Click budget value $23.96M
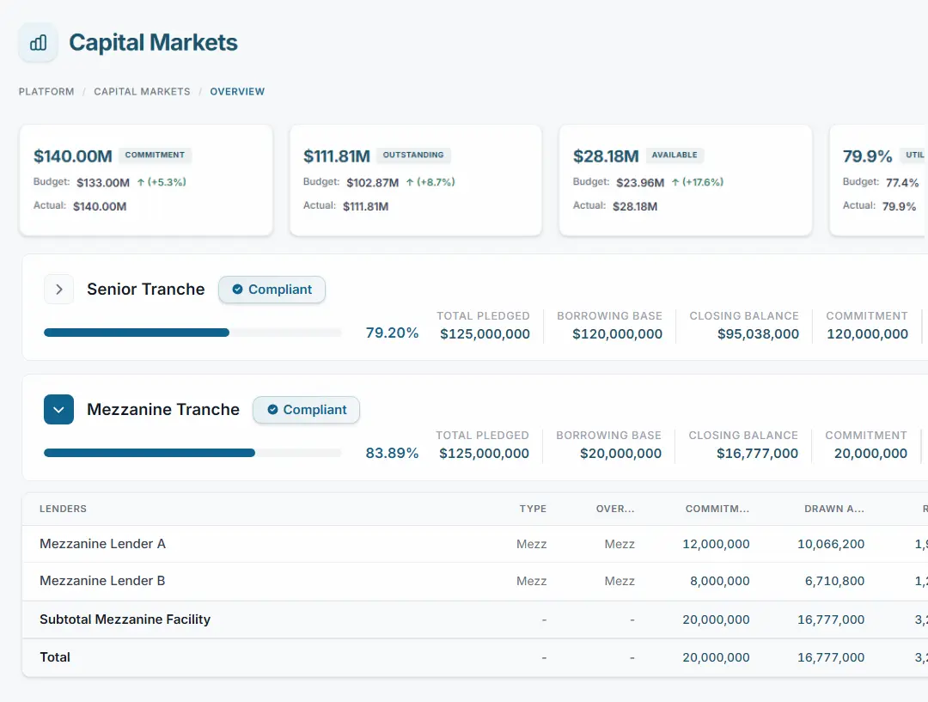Screen dimensions: 928x702 [640, 183]
